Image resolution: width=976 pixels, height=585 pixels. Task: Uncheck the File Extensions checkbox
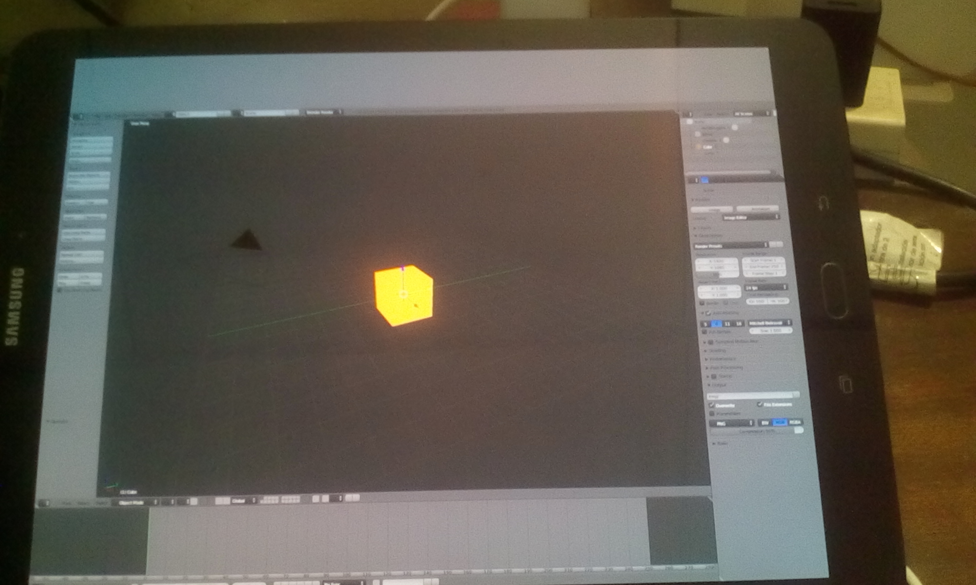point(759,405)
